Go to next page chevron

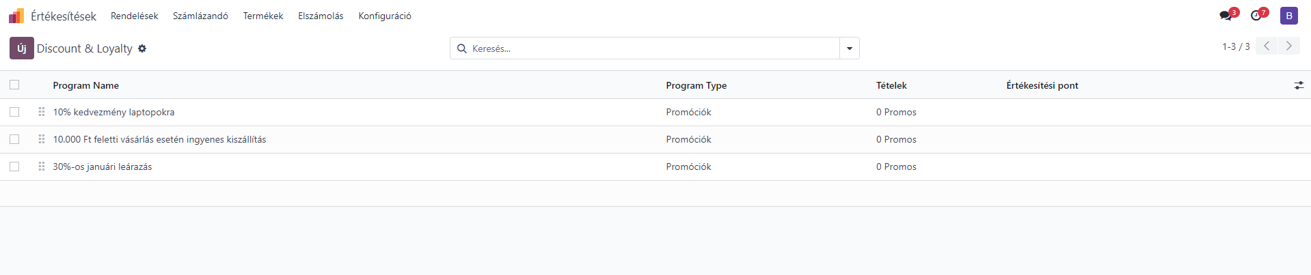point(1288,46)
